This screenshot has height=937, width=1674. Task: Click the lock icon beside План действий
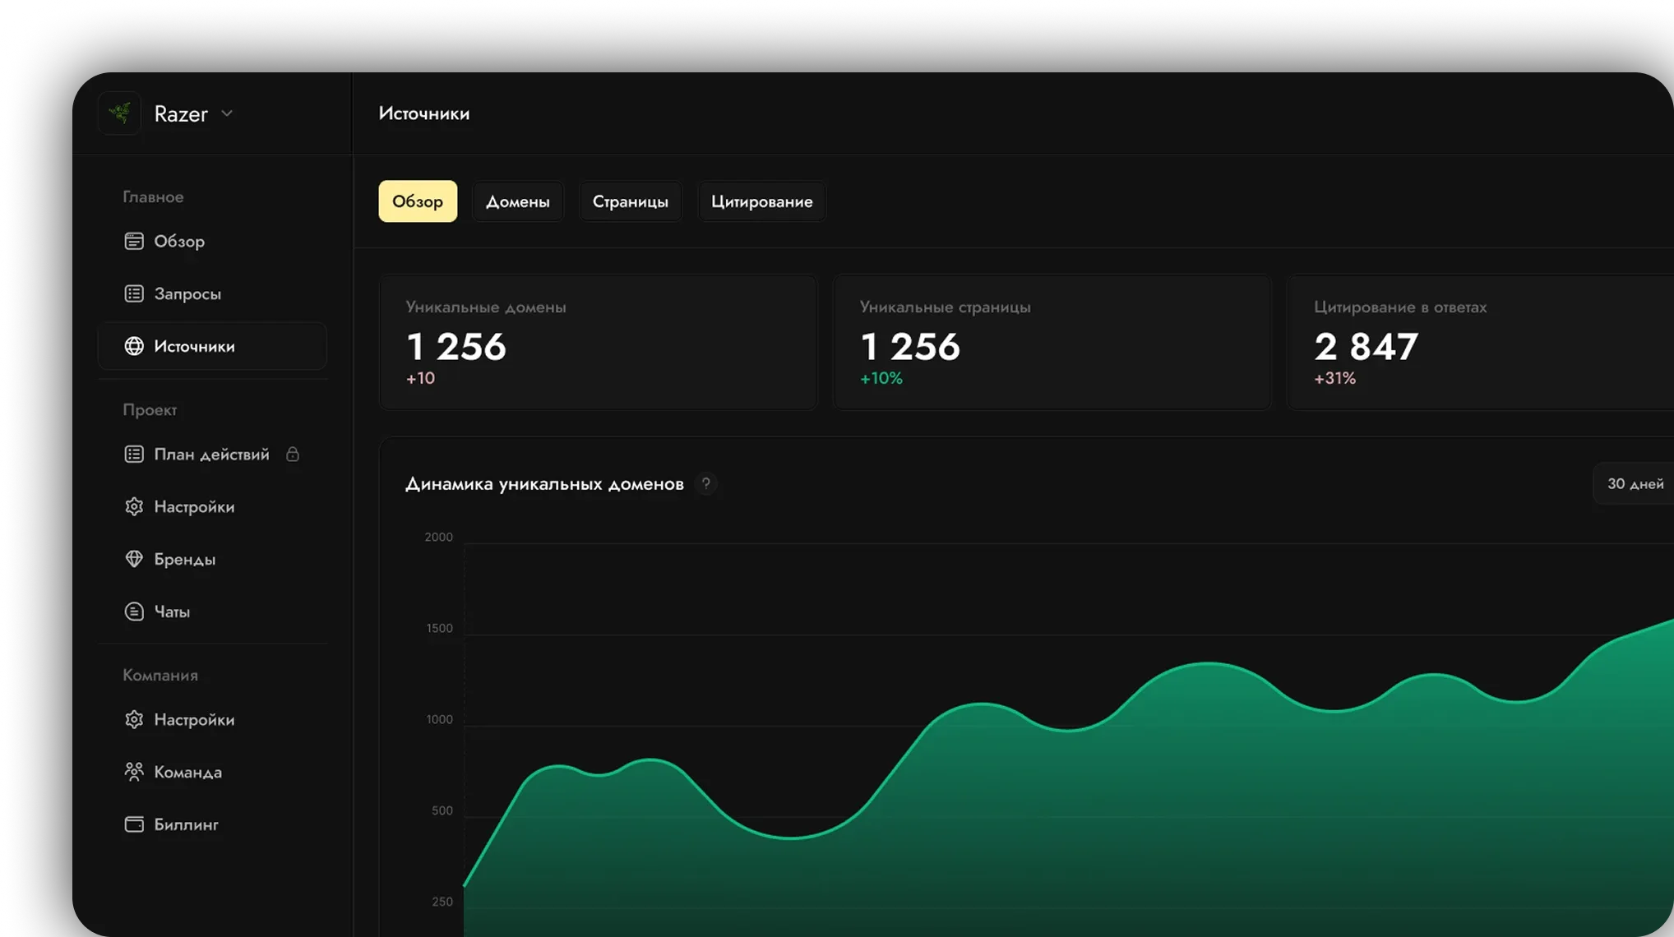click(x=293, y=454)
